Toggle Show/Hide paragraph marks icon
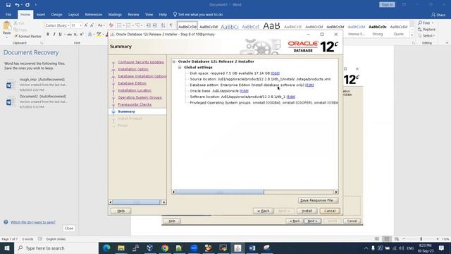 tap(171, 25)
